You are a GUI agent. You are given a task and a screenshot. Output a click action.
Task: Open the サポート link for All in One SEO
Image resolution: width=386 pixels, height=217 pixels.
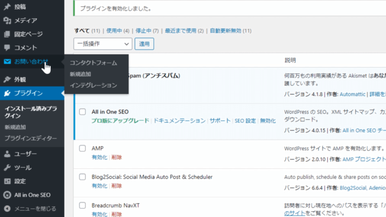(220, 121)
